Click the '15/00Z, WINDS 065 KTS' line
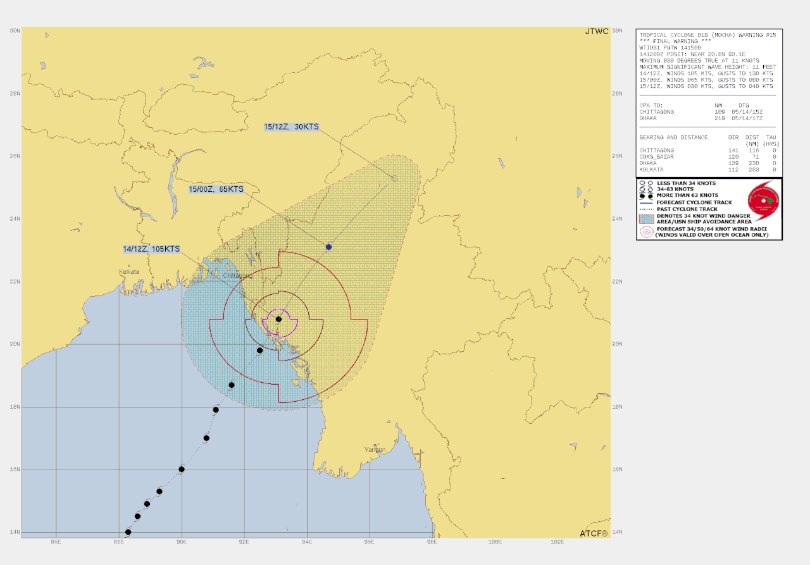 [706, 80]
